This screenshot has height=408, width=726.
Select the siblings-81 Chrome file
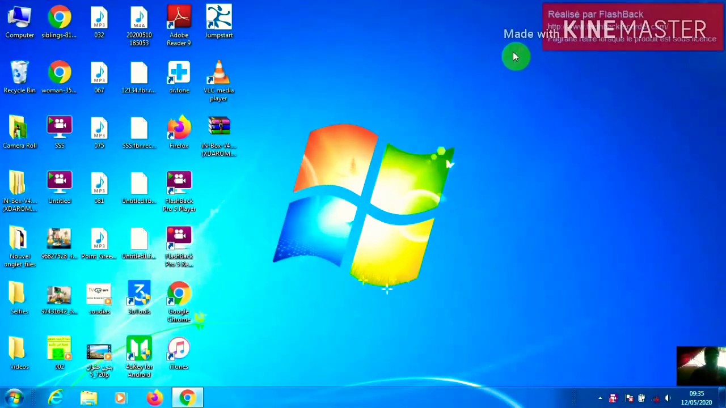click(59, 23)
